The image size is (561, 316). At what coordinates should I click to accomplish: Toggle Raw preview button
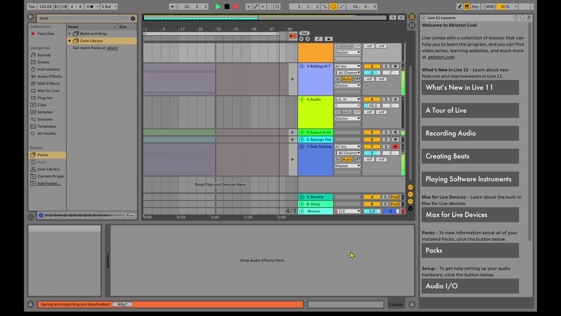130,215
